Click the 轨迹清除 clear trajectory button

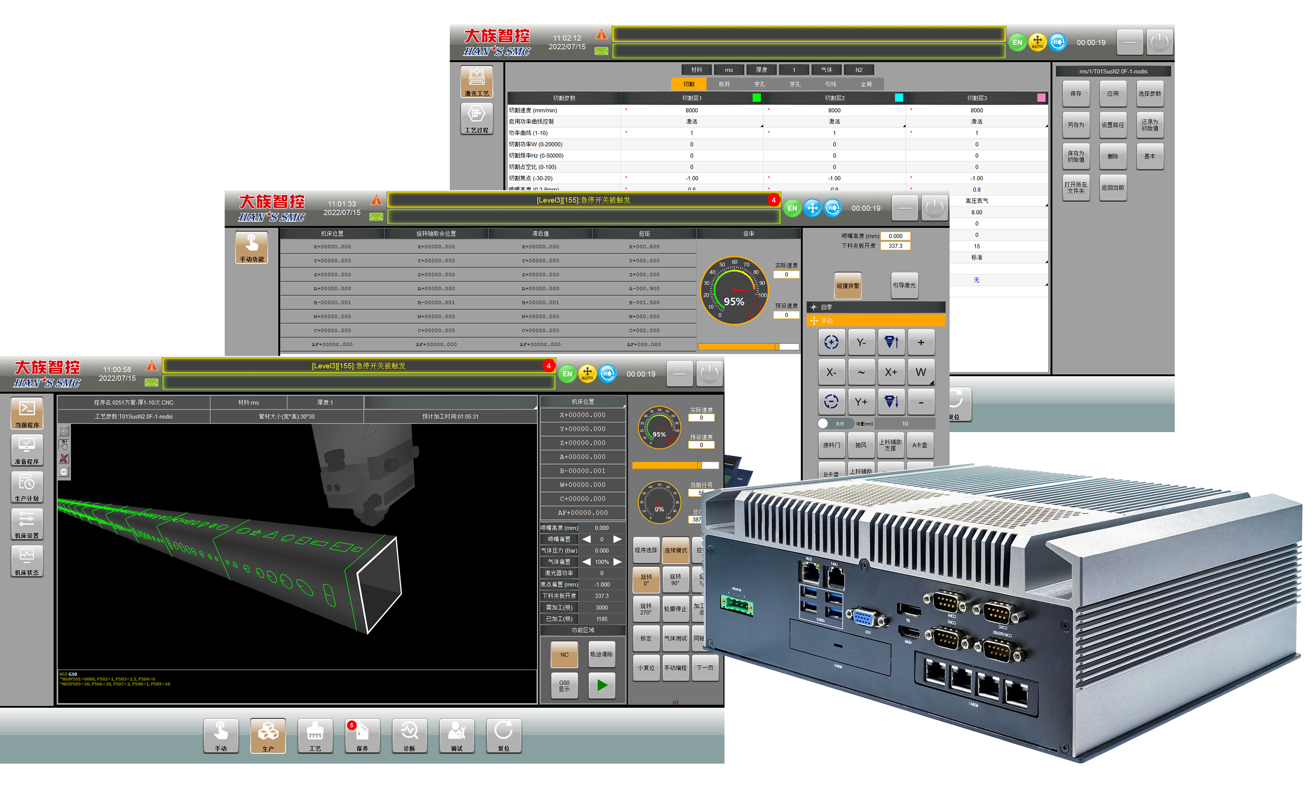[601, 655]
